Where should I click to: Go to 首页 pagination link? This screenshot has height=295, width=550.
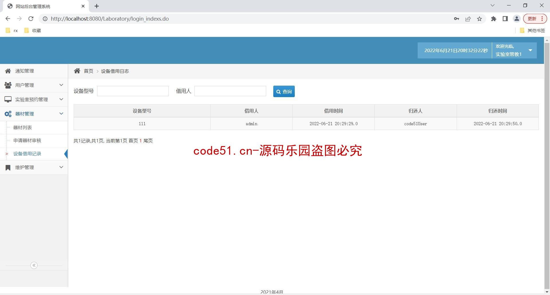pos(133,141)
